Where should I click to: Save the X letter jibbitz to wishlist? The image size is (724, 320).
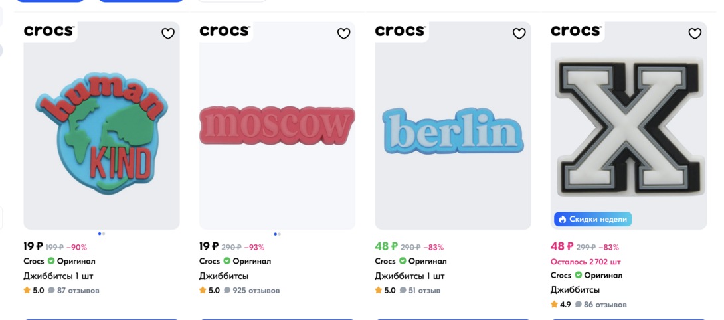695,33
